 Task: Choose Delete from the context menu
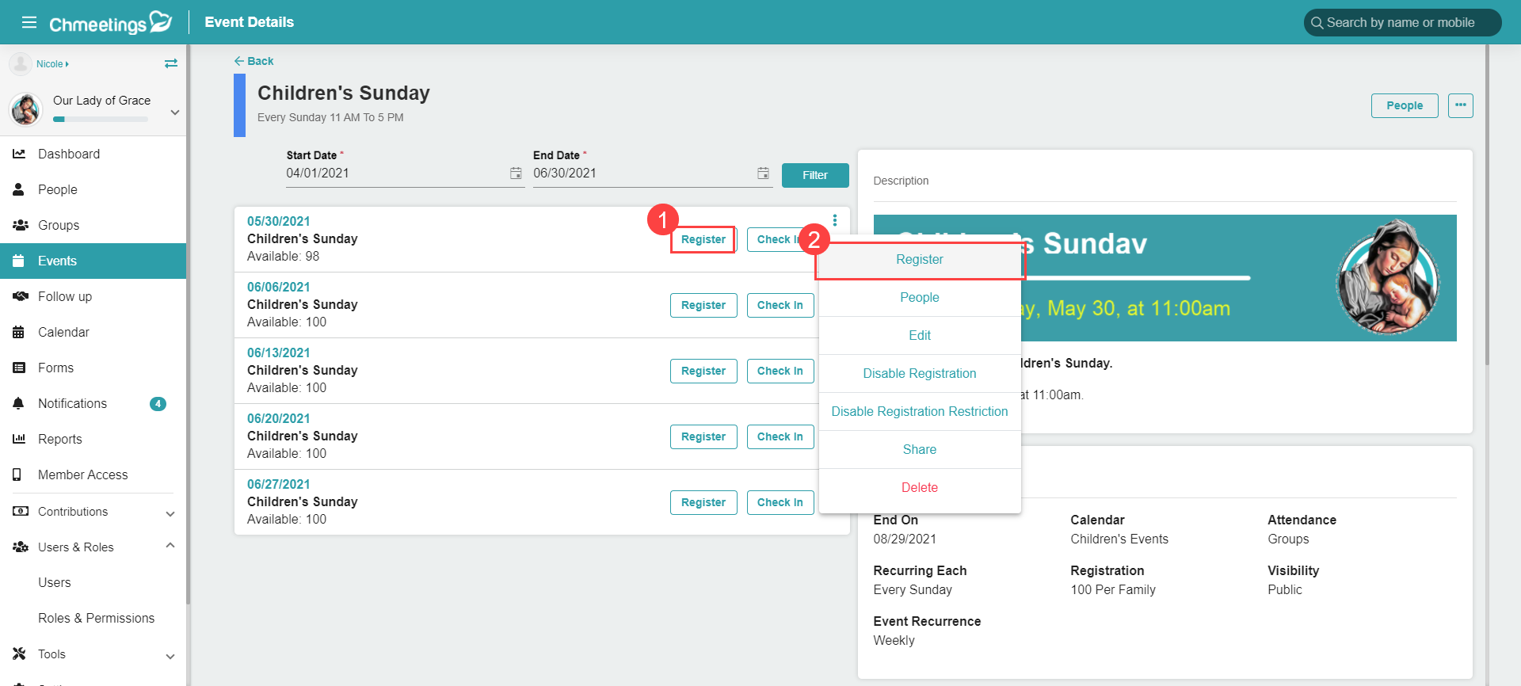(920, 487)
